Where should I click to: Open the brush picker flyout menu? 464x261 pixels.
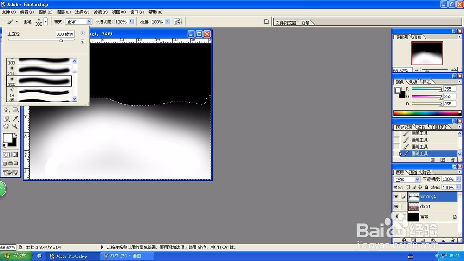pos(83,33)
